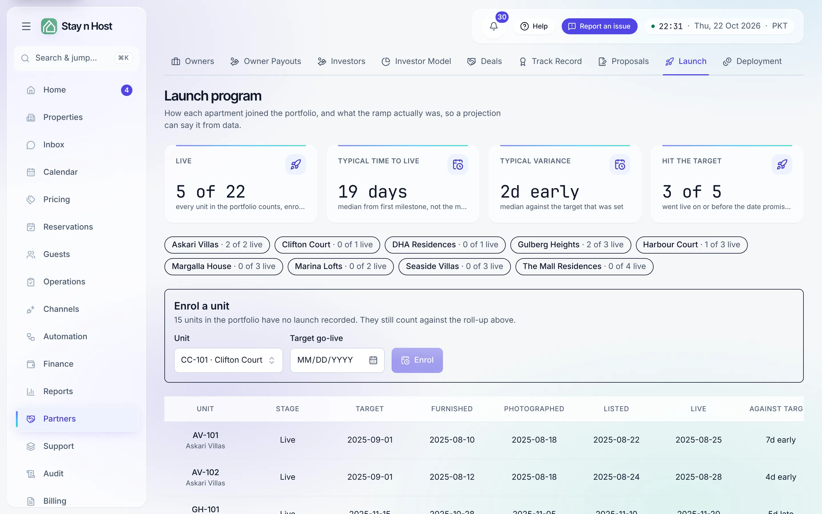Go to Automation page
This screenshot has height=514, width=822.
pyautogui.click(x=77, y=337)
